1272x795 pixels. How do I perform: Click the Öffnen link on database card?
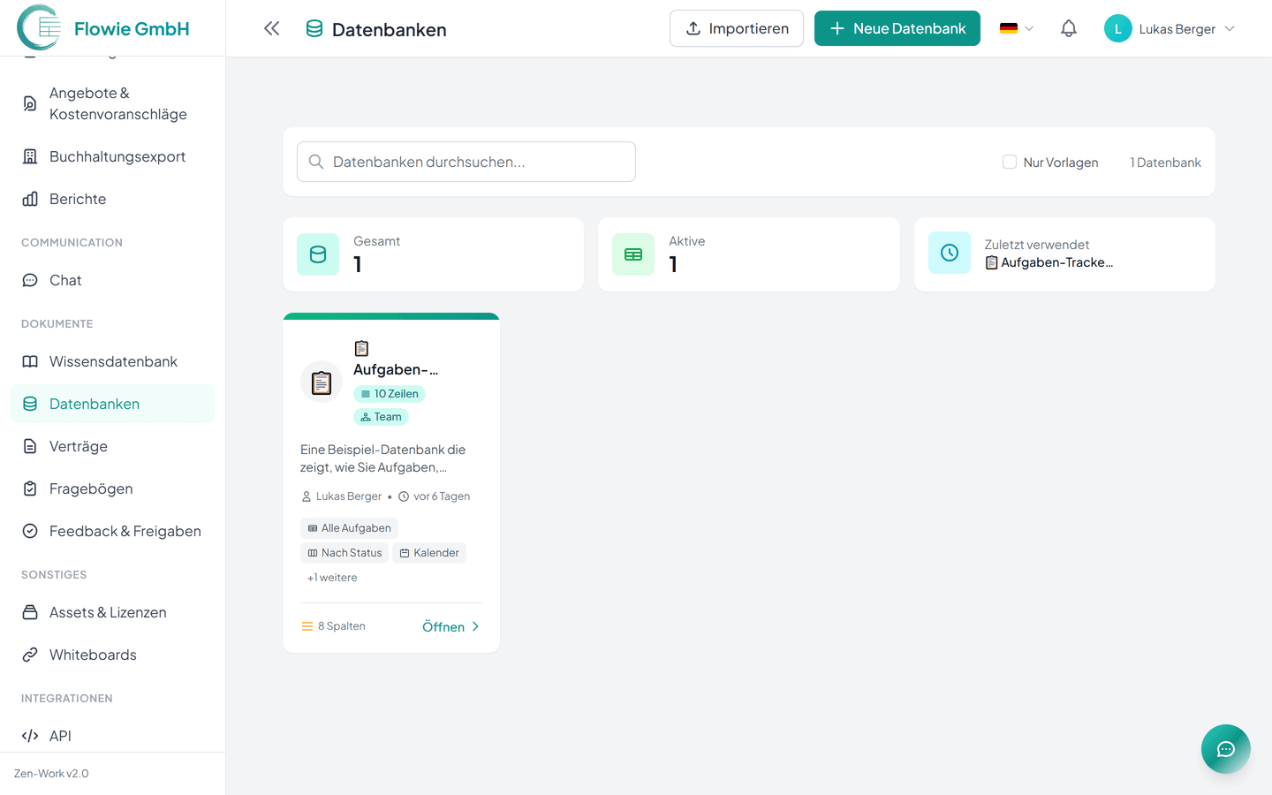450,626
